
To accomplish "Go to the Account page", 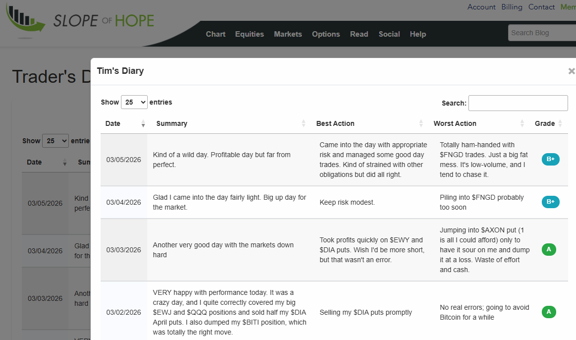I will [481, 7].
